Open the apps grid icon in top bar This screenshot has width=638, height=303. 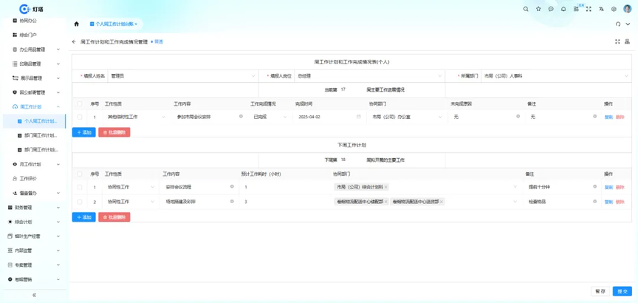coord(576,9)
